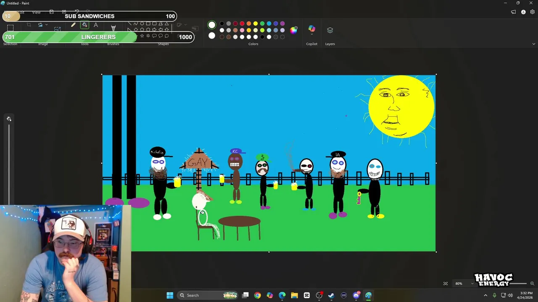This screenshot has height=302, width=538.
Task: Expand the Copilot dropdown chevron
Action: click(x=311, y=35)
